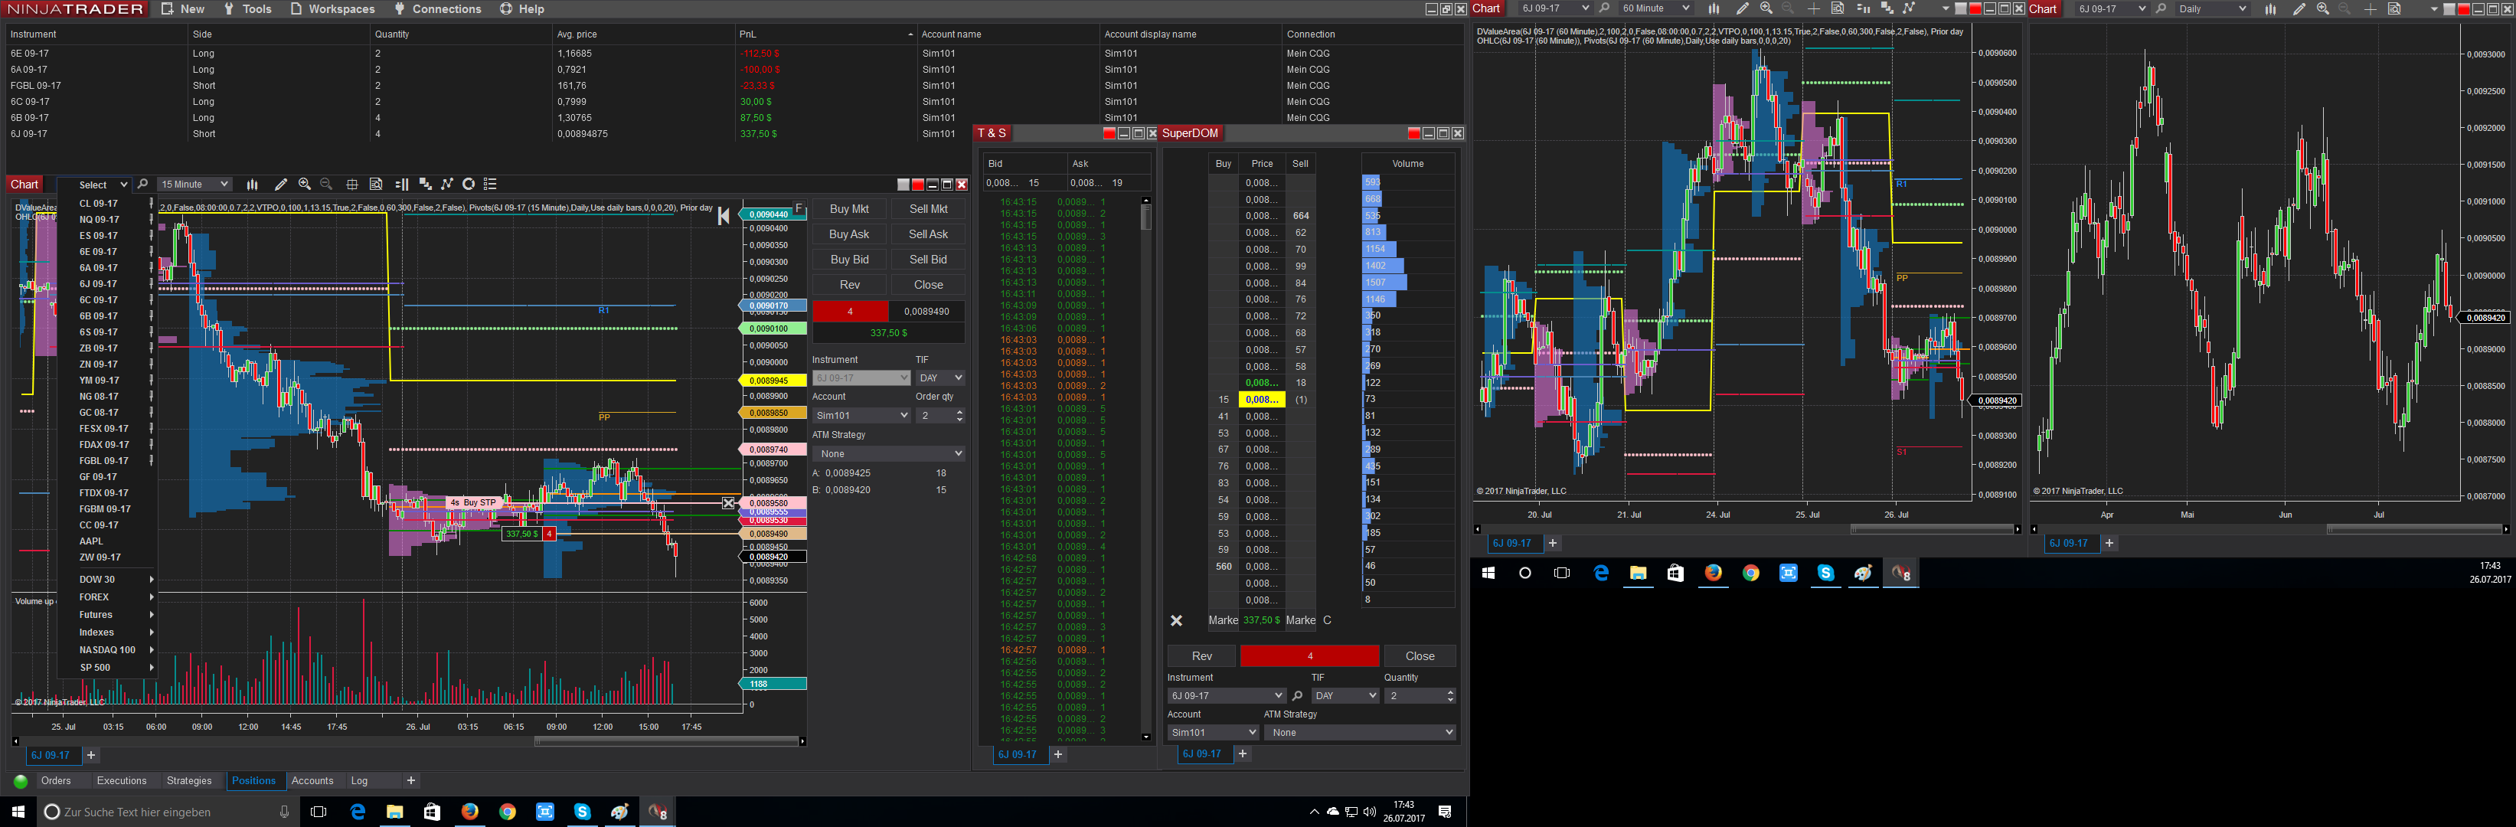Screen dimensions: 2516x827
Task: Click Rev button in Chart Trader
Action: click(849, 285)
